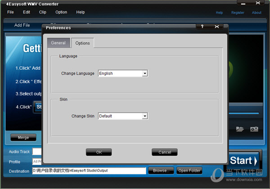Click the Add File toolbar button
The width and height of the screenshot is (270, 189).
pos(22,25)
